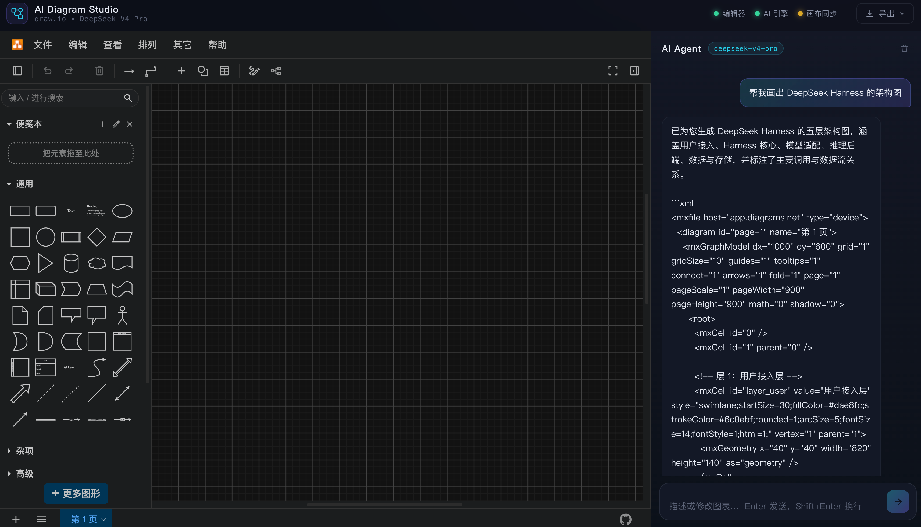Image resolution: width=921 pixels, height=527 pixels.
Task: Click the deepseek-v4-pro model badge
Action: pos(745,48)
